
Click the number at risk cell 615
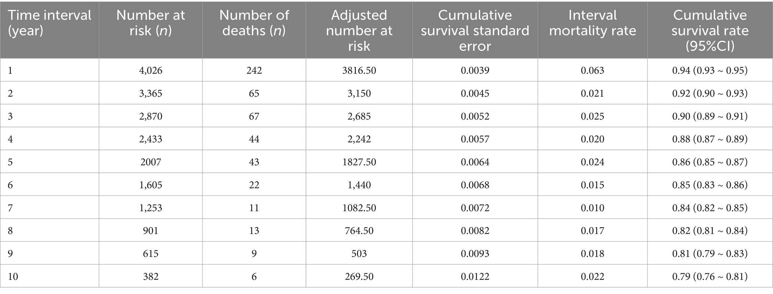pos(151,254)
